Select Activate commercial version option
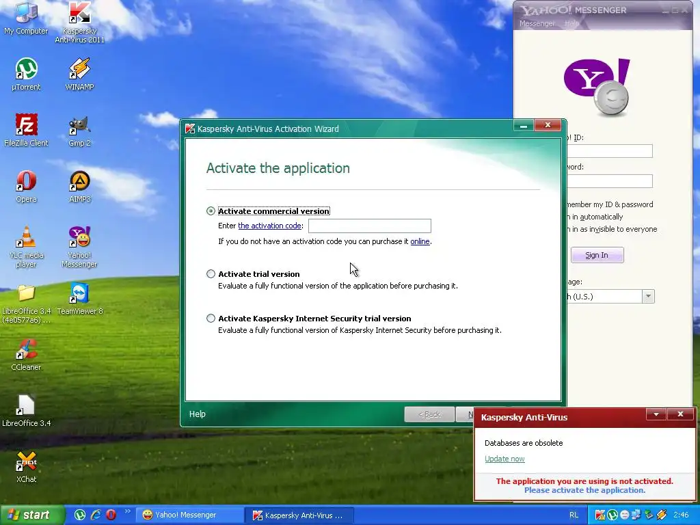This screenshot has height=525, width=700. click(211, 211)
